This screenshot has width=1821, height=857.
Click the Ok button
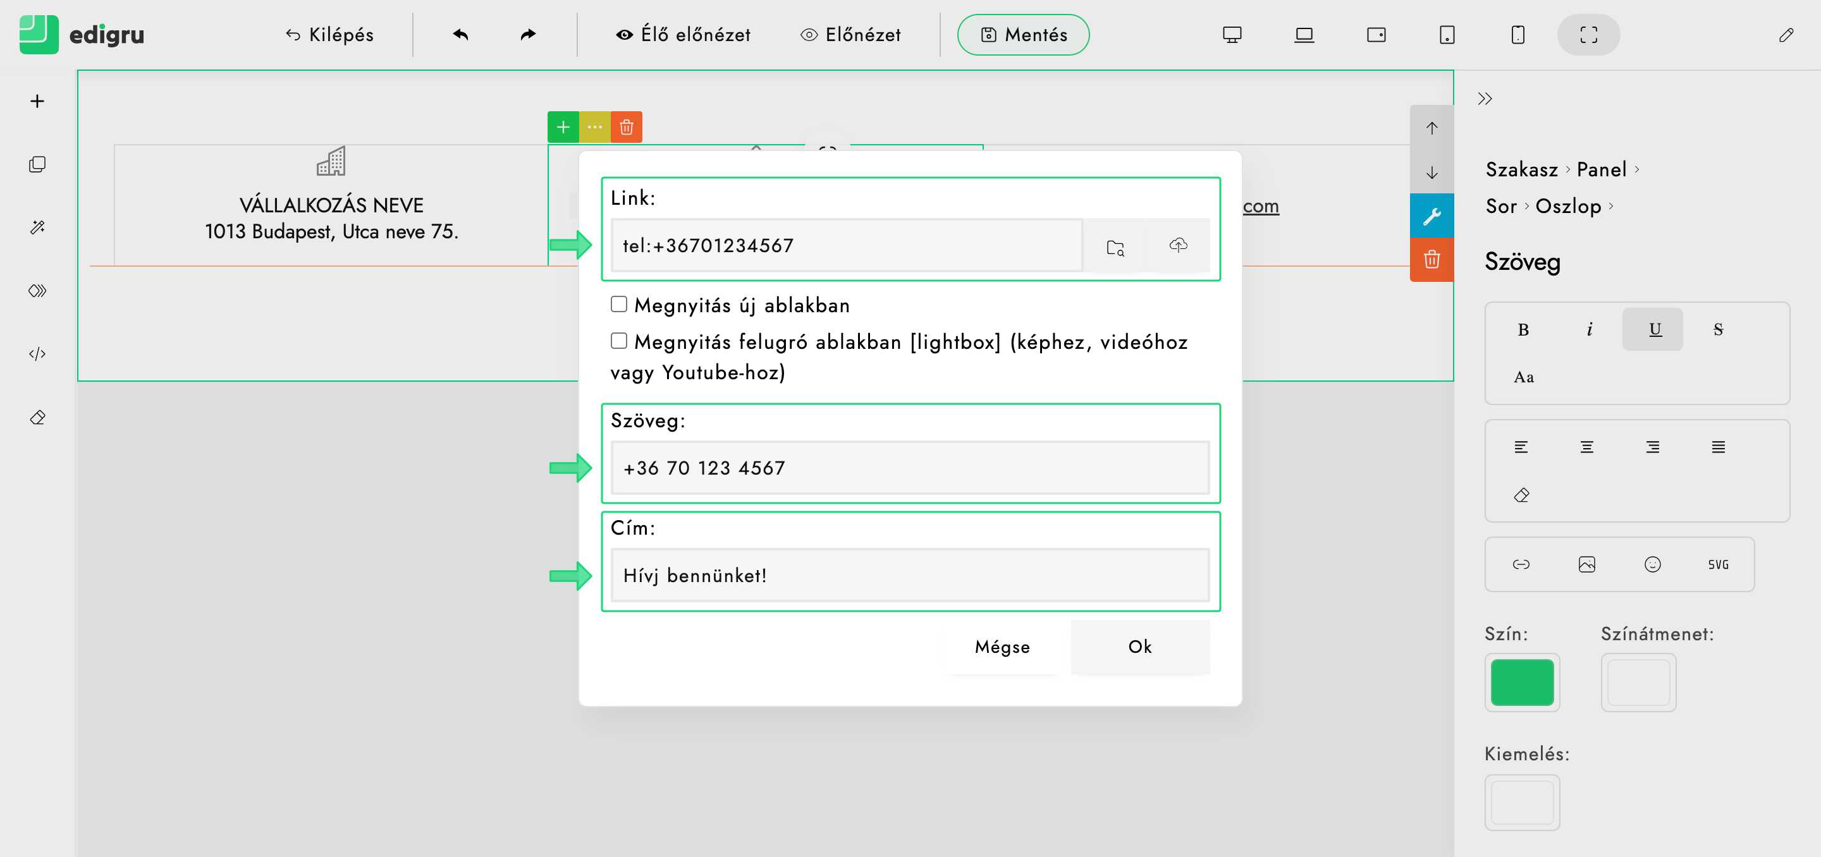pyautogui.click(x=1139, y=647)
